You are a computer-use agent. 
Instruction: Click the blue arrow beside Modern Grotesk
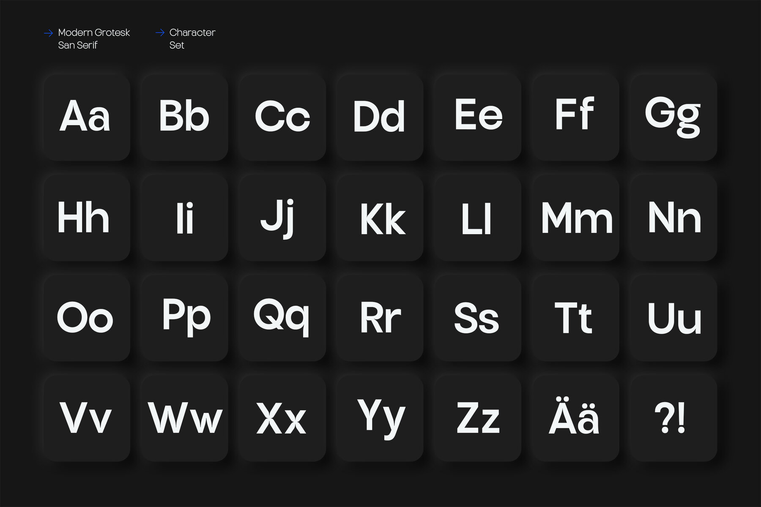pyautogui.click(x=49, y=33)
